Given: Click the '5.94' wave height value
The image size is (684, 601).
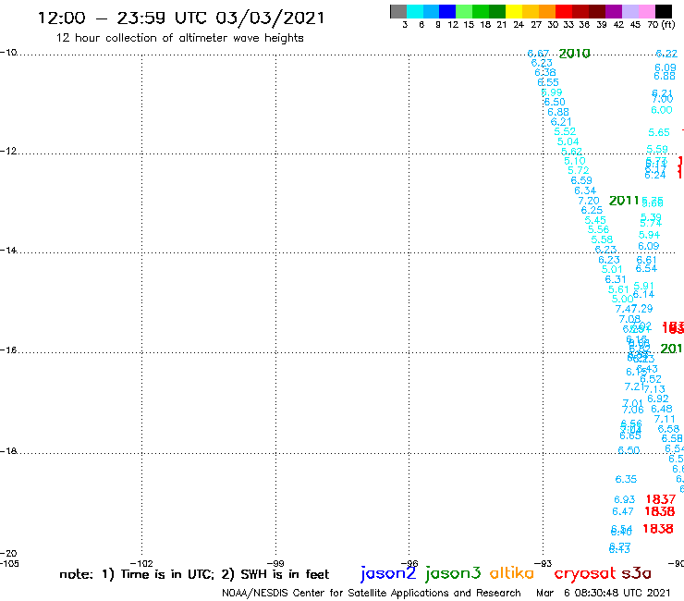Looking at the screenshot, I should point(649,235).
